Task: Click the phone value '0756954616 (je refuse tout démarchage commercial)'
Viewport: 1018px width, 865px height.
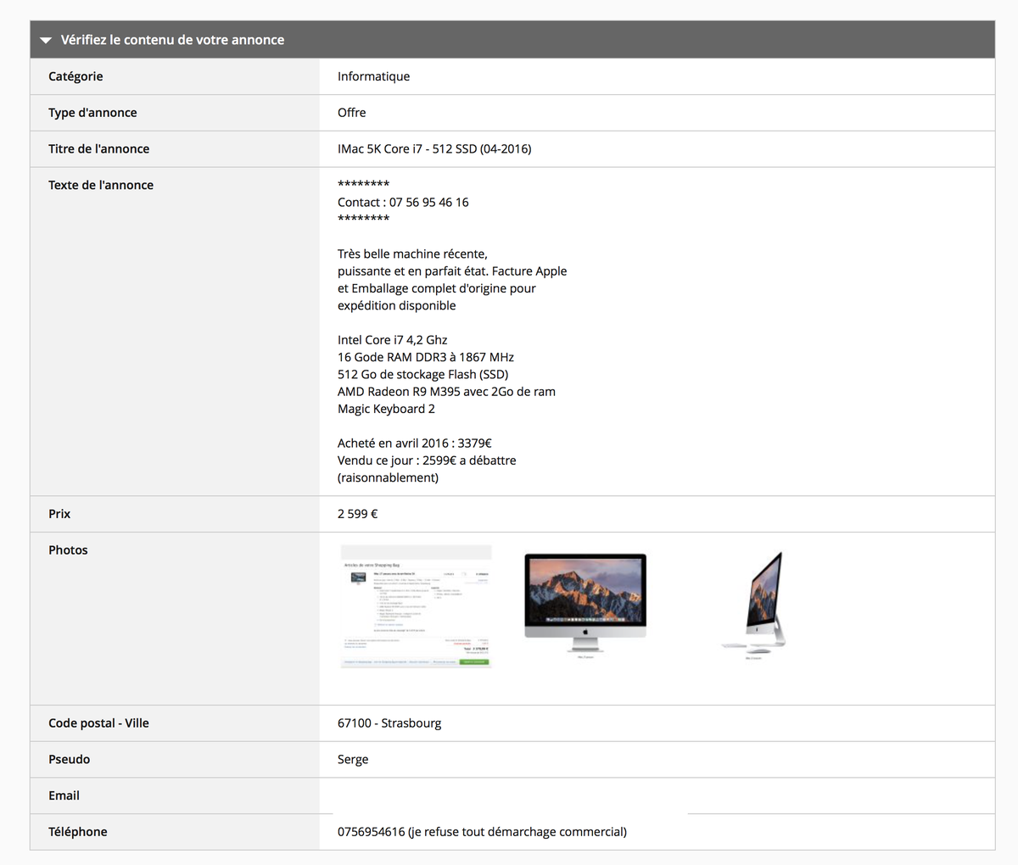Action: coord(482,832)
